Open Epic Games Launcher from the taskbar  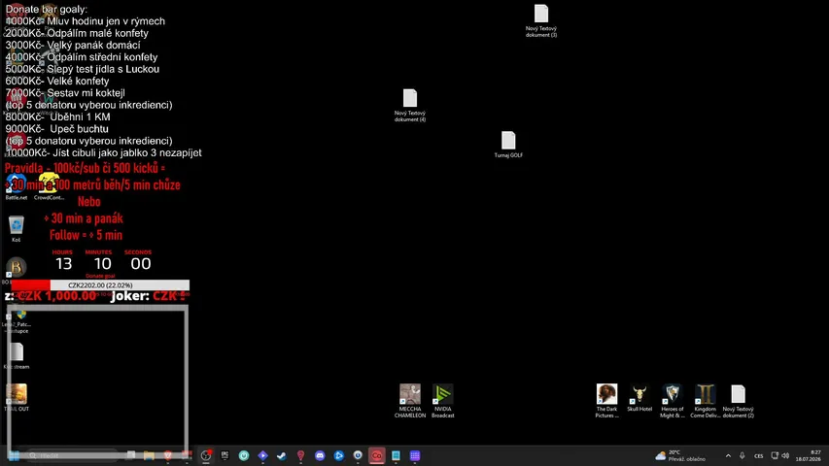(225, 455)
